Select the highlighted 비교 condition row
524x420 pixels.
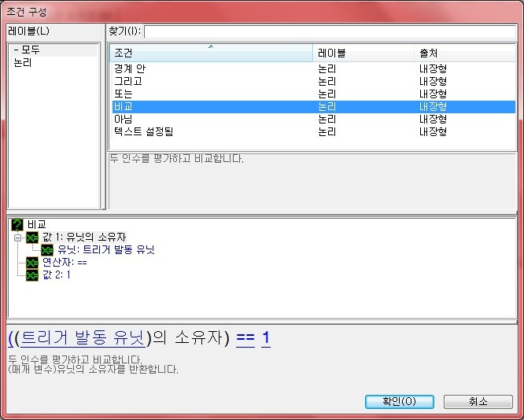coord(314,107)
